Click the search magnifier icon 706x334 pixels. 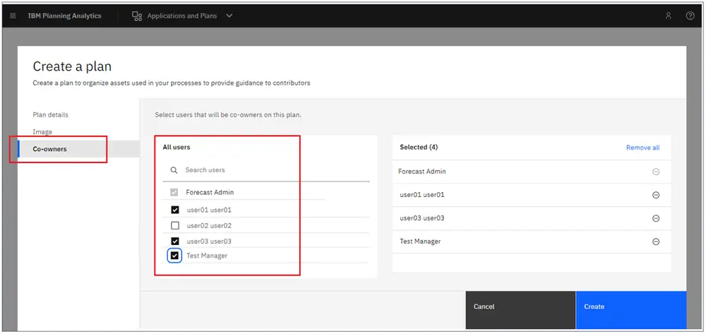point(174,170)
